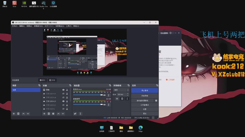Image resolution: width=245 pixels, height=137 pixels.
Task: Show the 文本 (GDI+) 2 source
Action: tap(63, 105)
